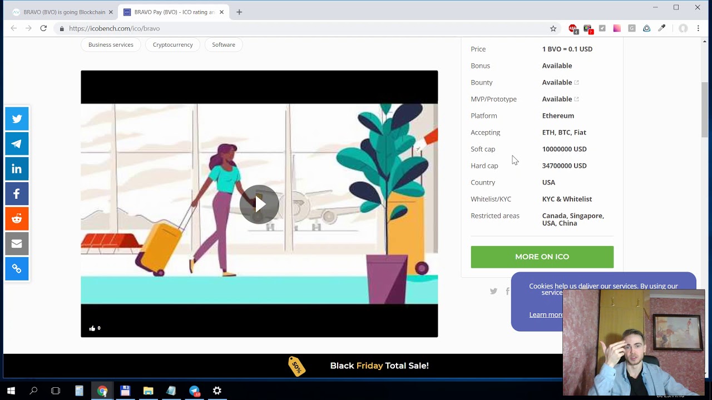The width and height of the screenshot is (712, 400).
Task: Select the ETH, BTC, Fiat accepting value
Action: (564, 132)
